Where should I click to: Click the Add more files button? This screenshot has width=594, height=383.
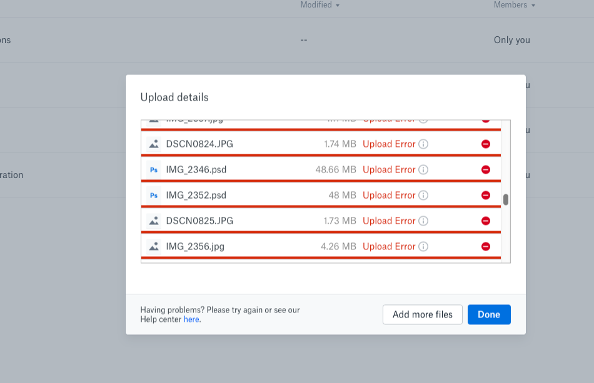point(422,315)
